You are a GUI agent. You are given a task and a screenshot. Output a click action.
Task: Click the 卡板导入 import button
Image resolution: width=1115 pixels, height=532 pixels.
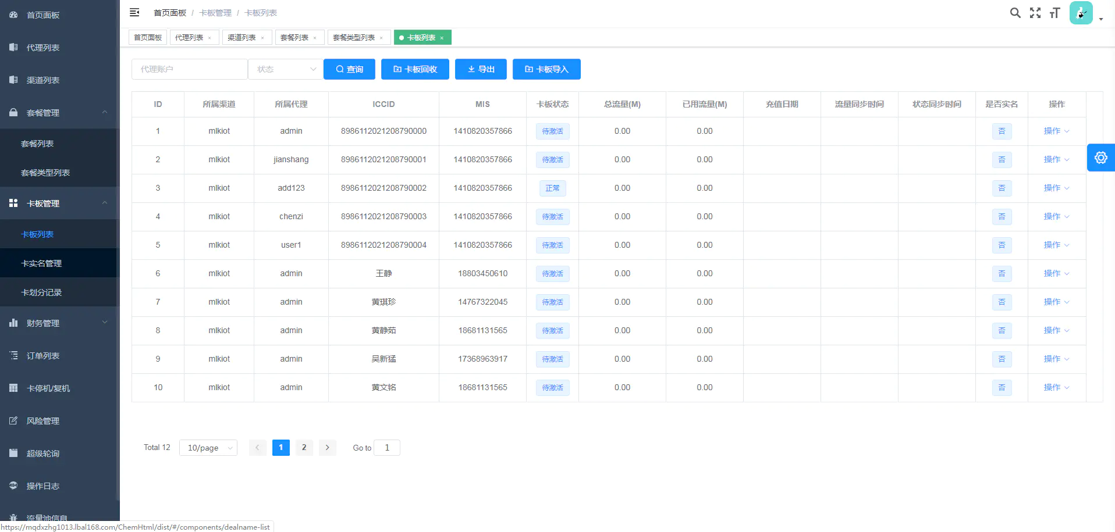pos(546,69)
